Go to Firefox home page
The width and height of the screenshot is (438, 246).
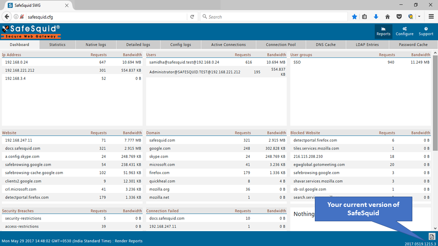[x=388, y=17]
